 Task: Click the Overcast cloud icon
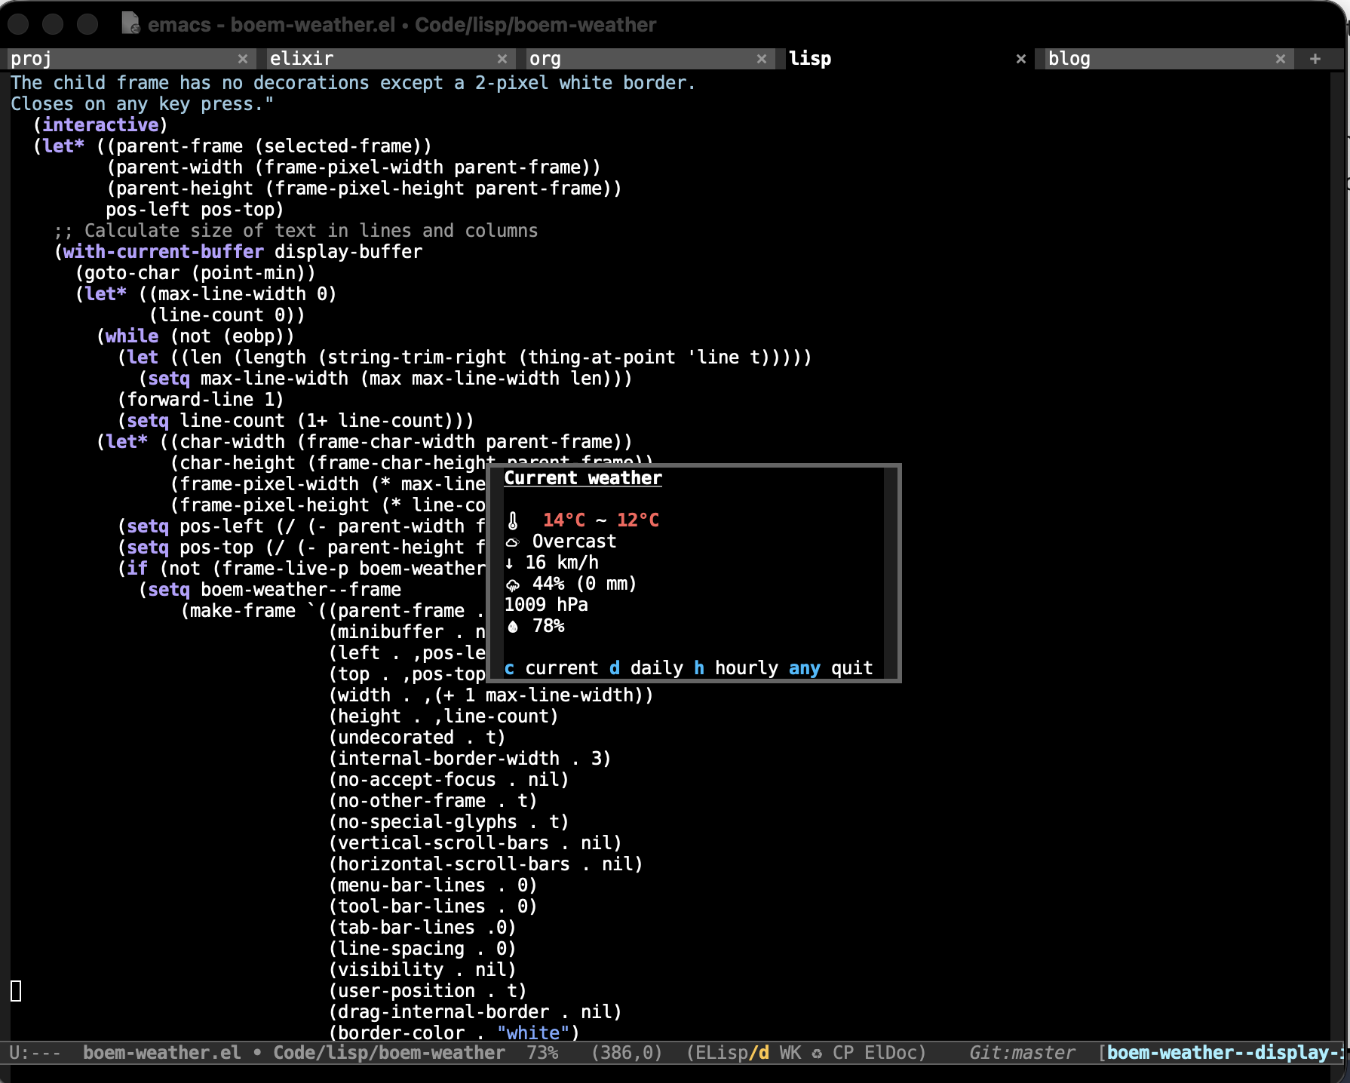(x=513, y=542)
